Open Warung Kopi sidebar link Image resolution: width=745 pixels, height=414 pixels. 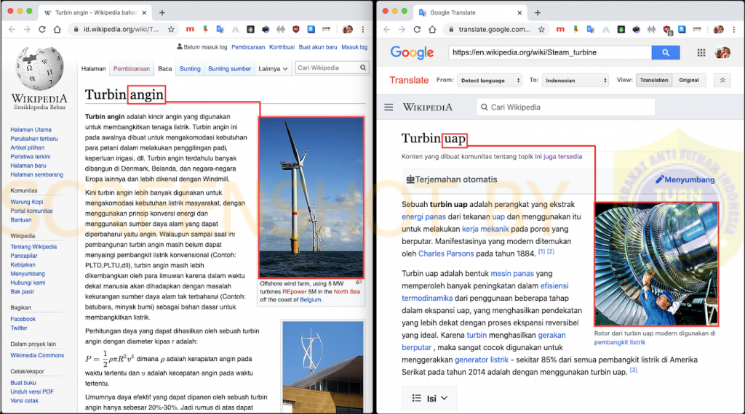coord(27,201)
